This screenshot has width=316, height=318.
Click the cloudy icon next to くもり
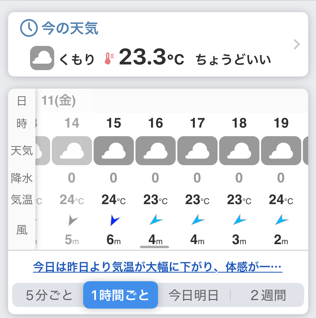(x=42, y=58)
